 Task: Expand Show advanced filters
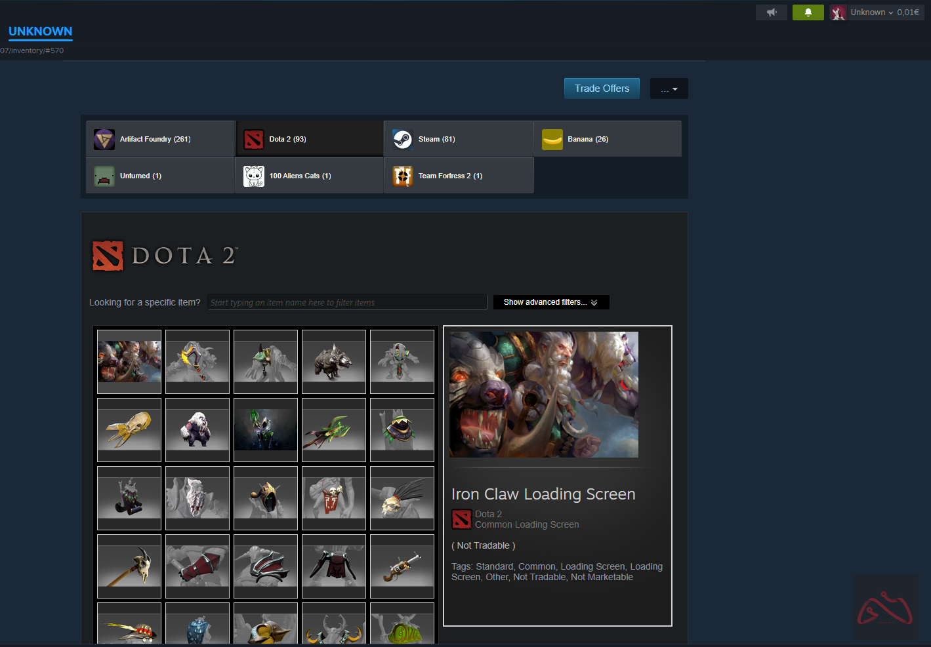tap(550, 302)
